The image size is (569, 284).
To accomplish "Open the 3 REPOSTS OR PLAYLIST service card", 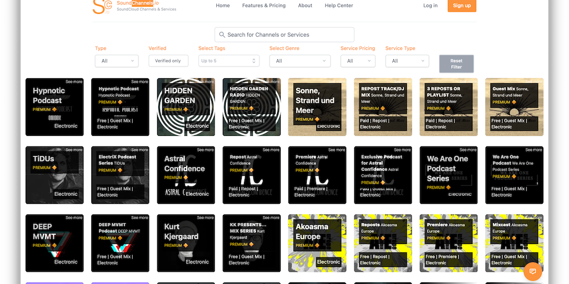I will pyautogui.click(x=448, y=107).
